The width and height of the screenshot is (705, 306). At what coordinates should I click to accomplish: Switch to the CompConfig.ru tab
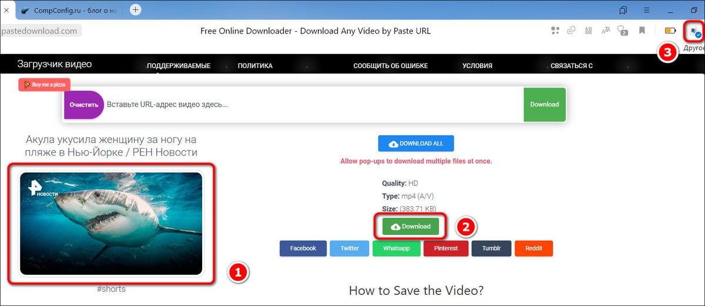70,11
